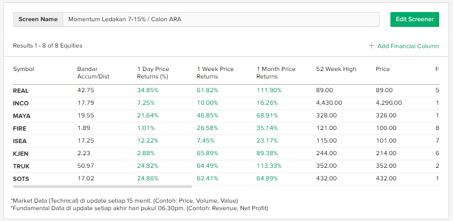Sort by the Price column header
This screenshot has width=453, height=221.
(382, 69)
